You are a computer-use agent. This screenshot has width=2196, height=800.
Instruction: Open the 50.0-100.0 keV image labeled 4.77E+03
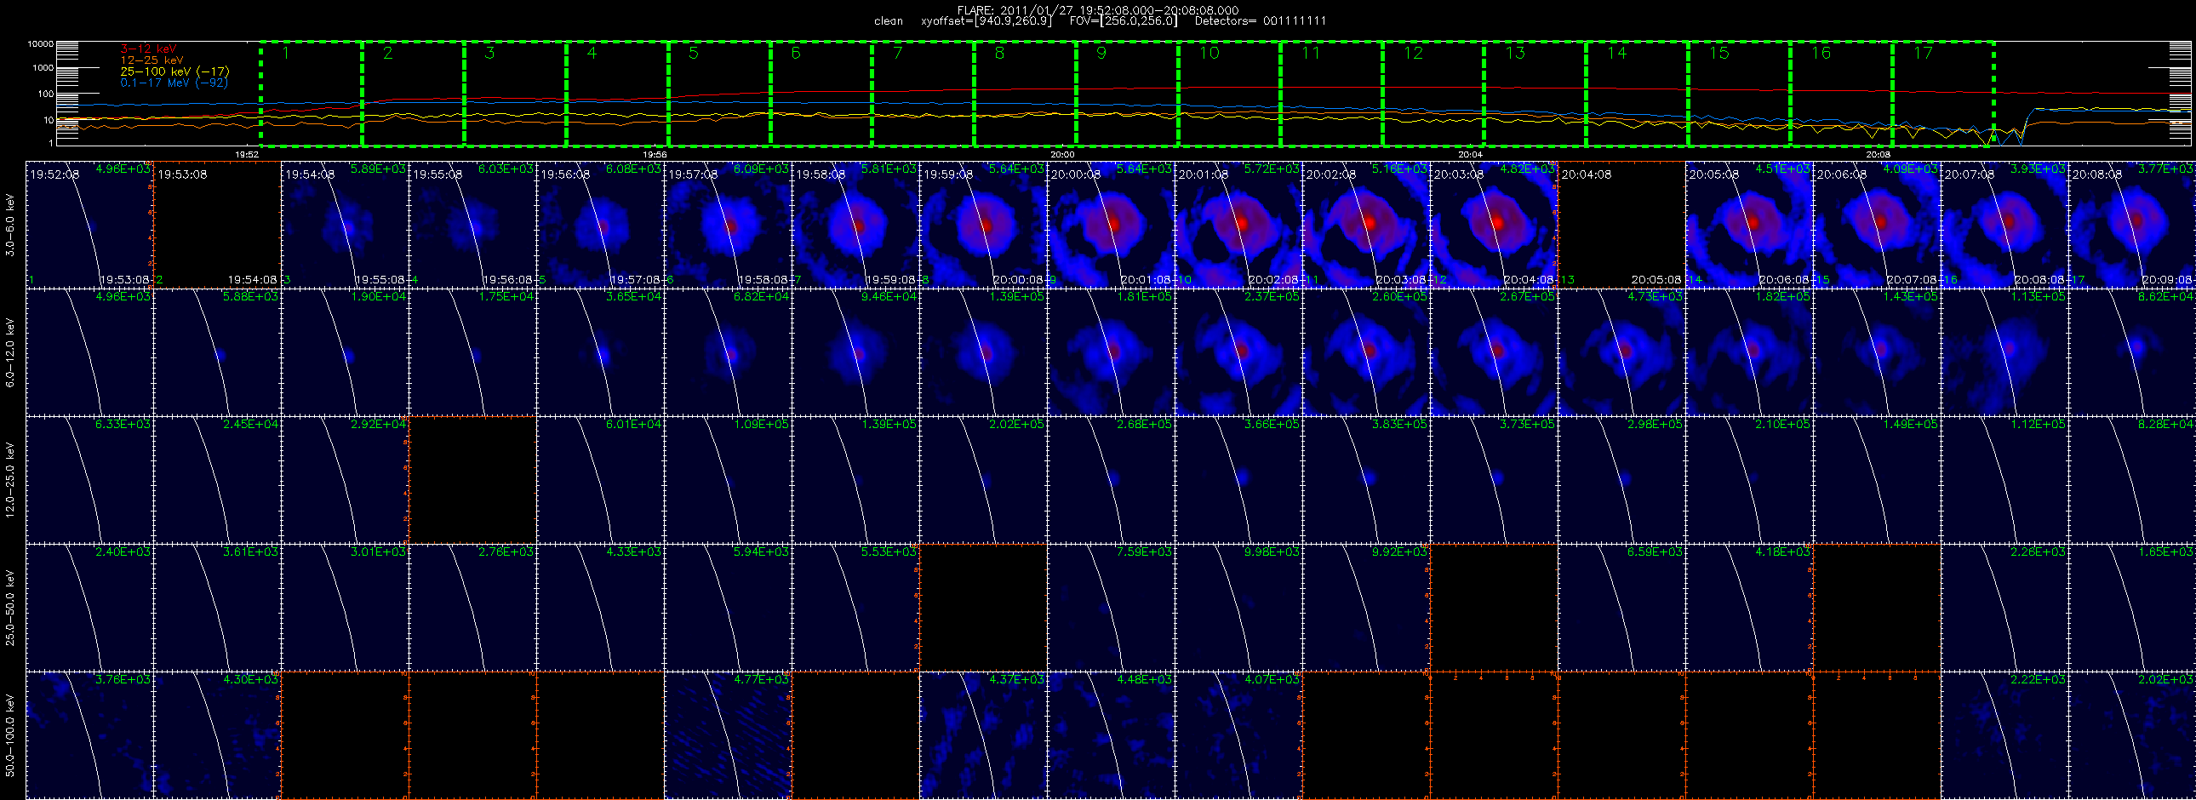pos(728,736)
